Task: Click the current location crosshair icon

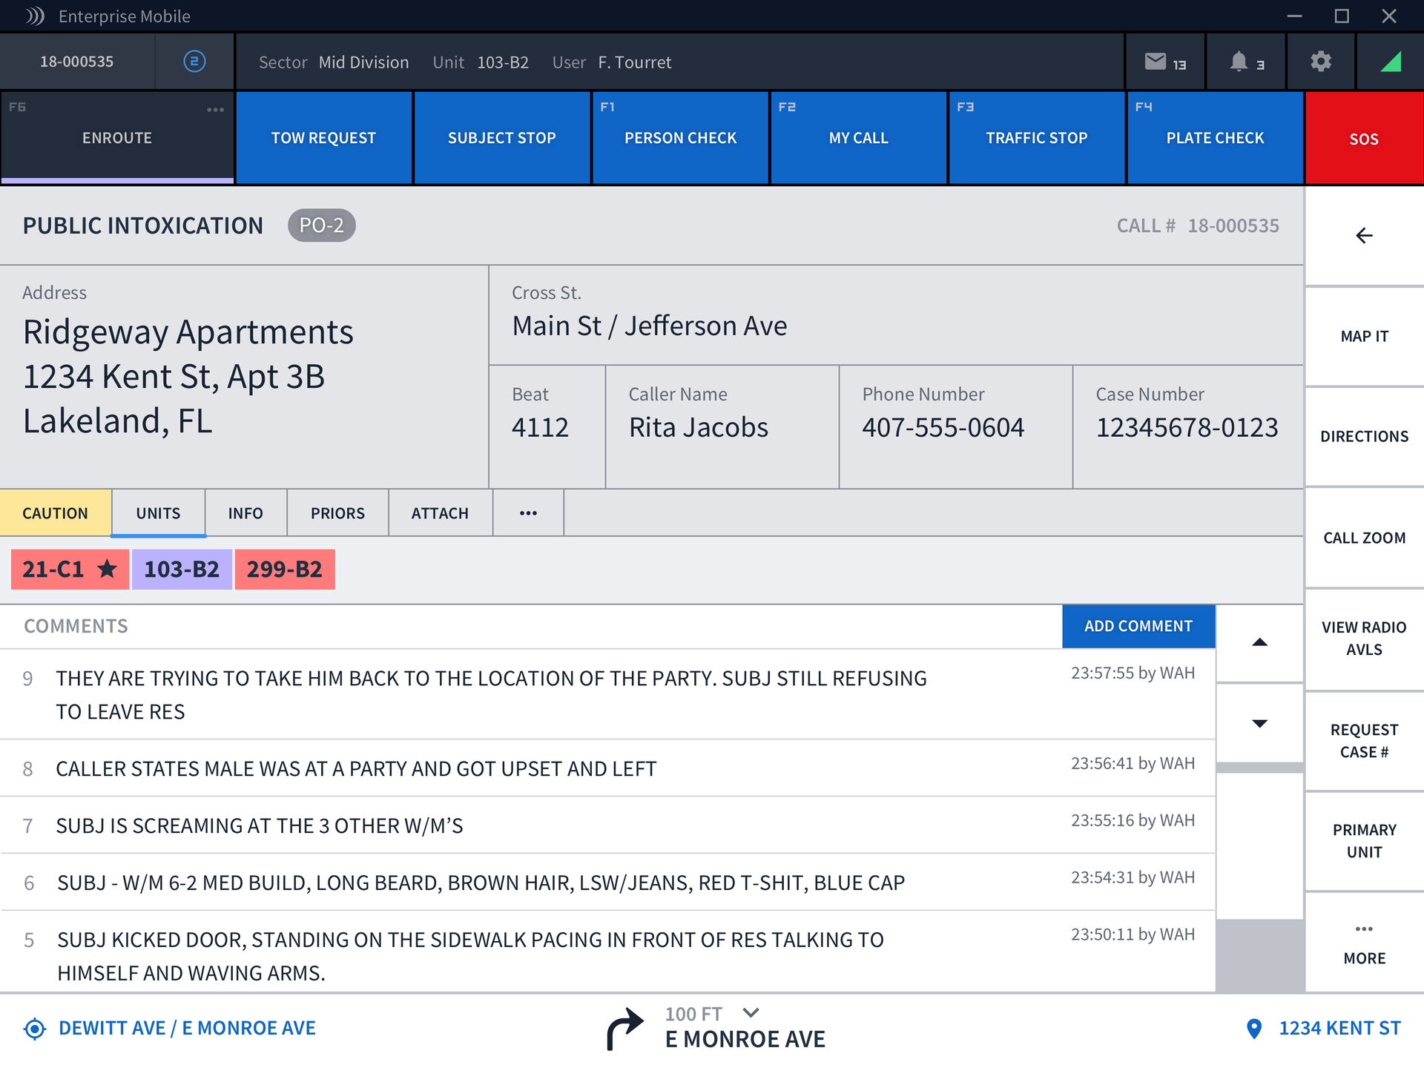Action: tap(34, 1029)
